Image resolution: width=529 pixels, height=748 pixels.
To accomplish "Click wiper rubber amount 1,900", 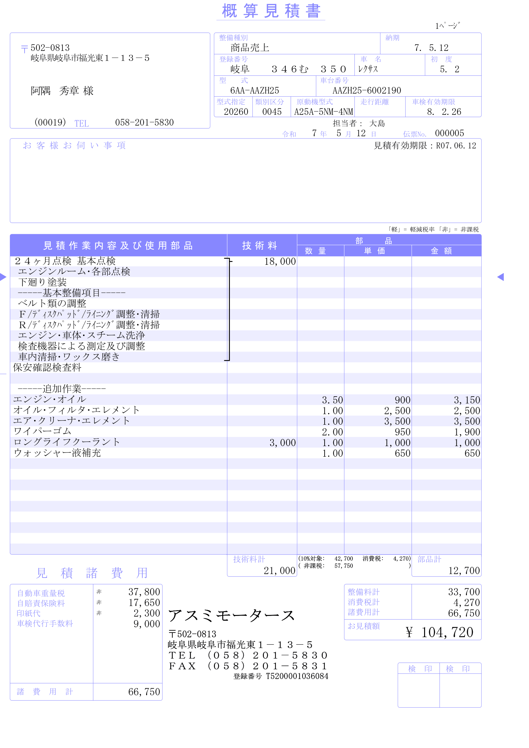I will (467, 432).
